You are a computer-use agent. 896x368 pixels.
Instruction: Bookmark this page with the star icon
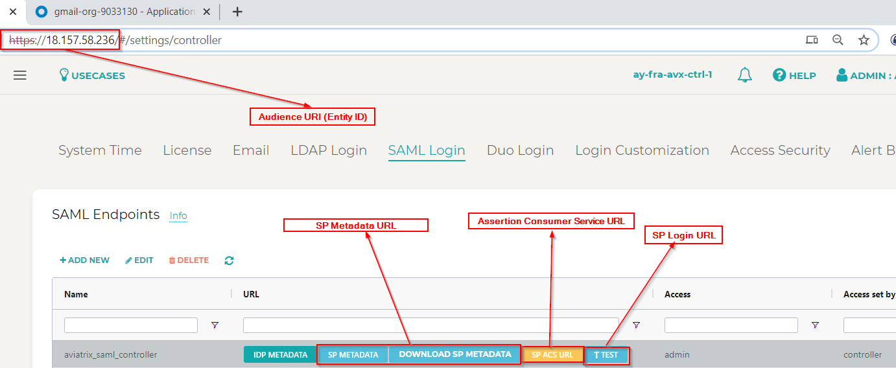point(864,40)
